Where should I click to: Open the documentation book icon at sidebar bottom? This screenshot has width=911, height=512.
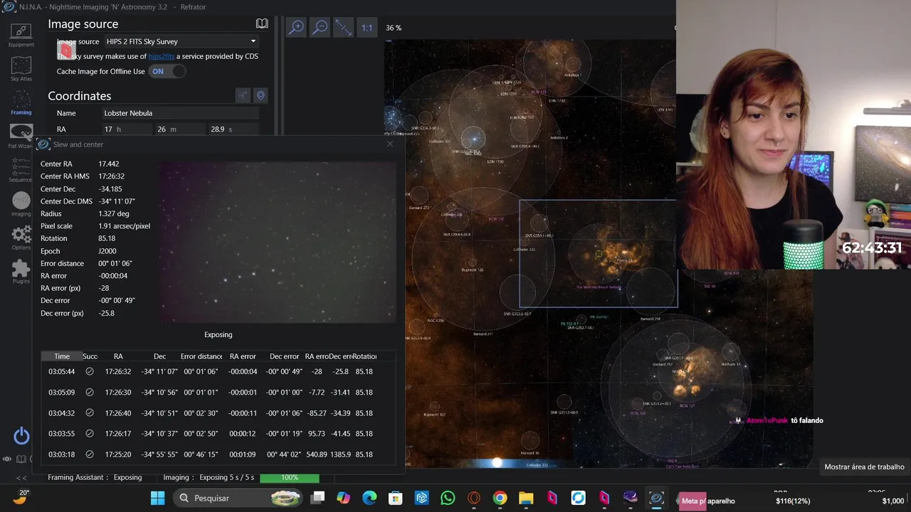21,459
